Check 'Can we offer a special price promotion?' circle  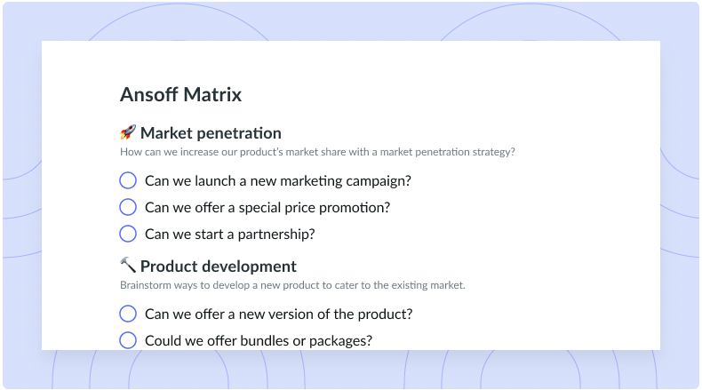point(128,207)
